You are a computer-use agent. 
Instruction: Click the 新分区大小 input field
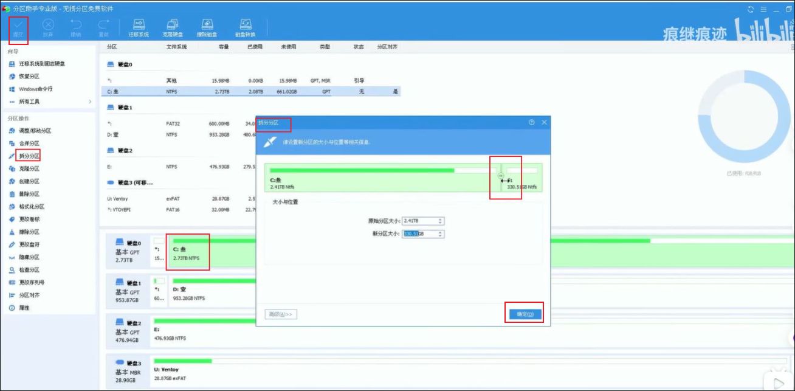coord(418,234)
